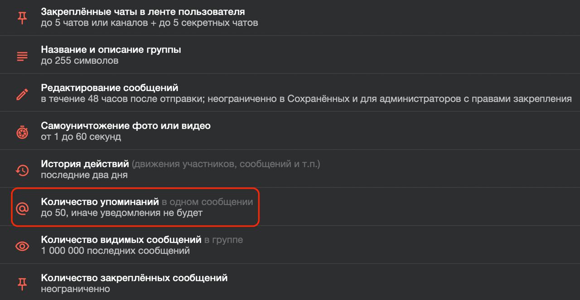
Task: Open the action history clock icon
Action: point(22,170)
